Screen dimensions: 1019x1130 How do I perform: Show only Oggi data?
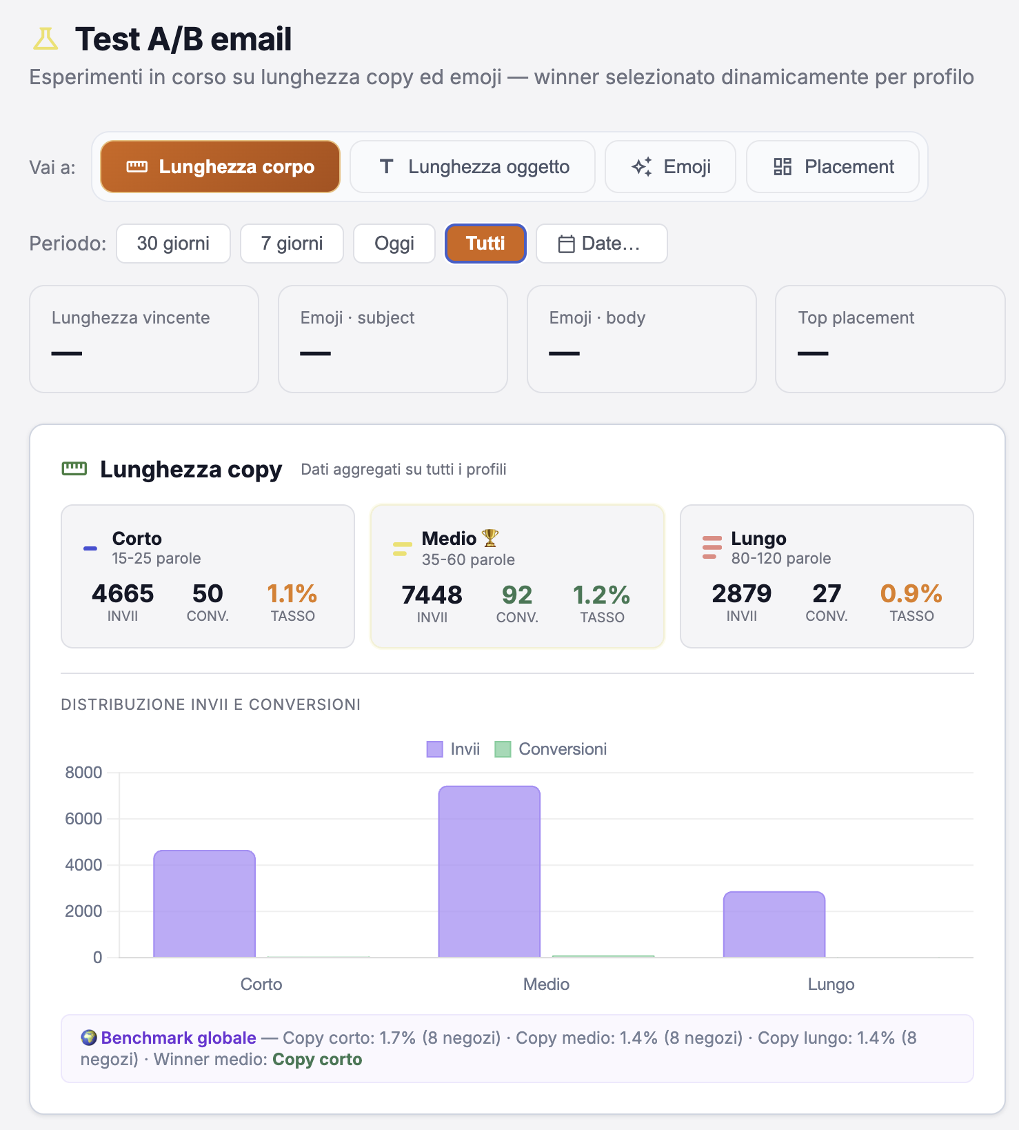coord(394,244)
